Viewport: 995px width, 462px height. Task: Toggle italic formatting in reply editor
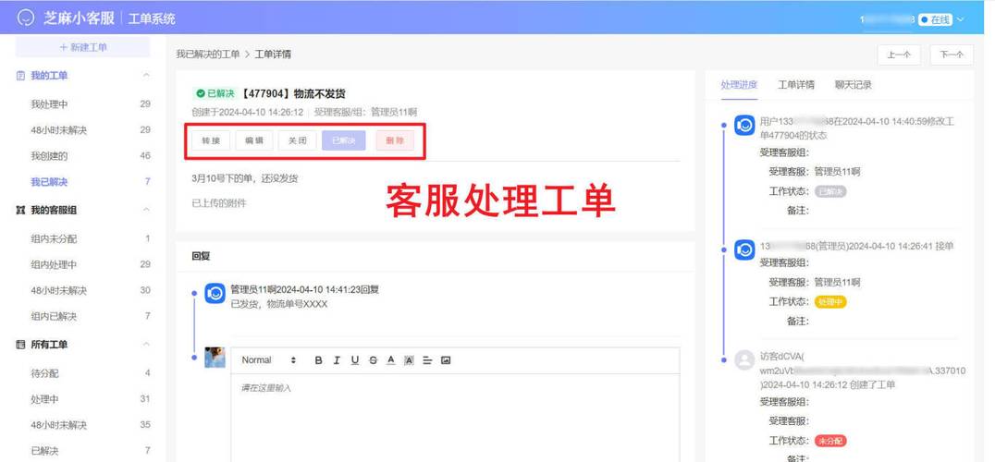[x=337, y=360]
